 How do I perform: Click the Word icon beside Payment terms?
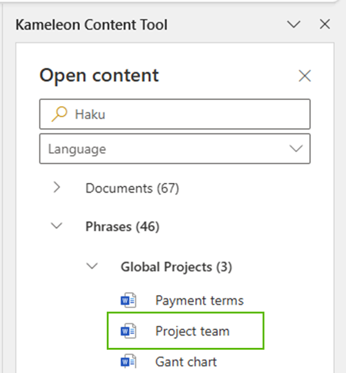[x=128, y=300]
